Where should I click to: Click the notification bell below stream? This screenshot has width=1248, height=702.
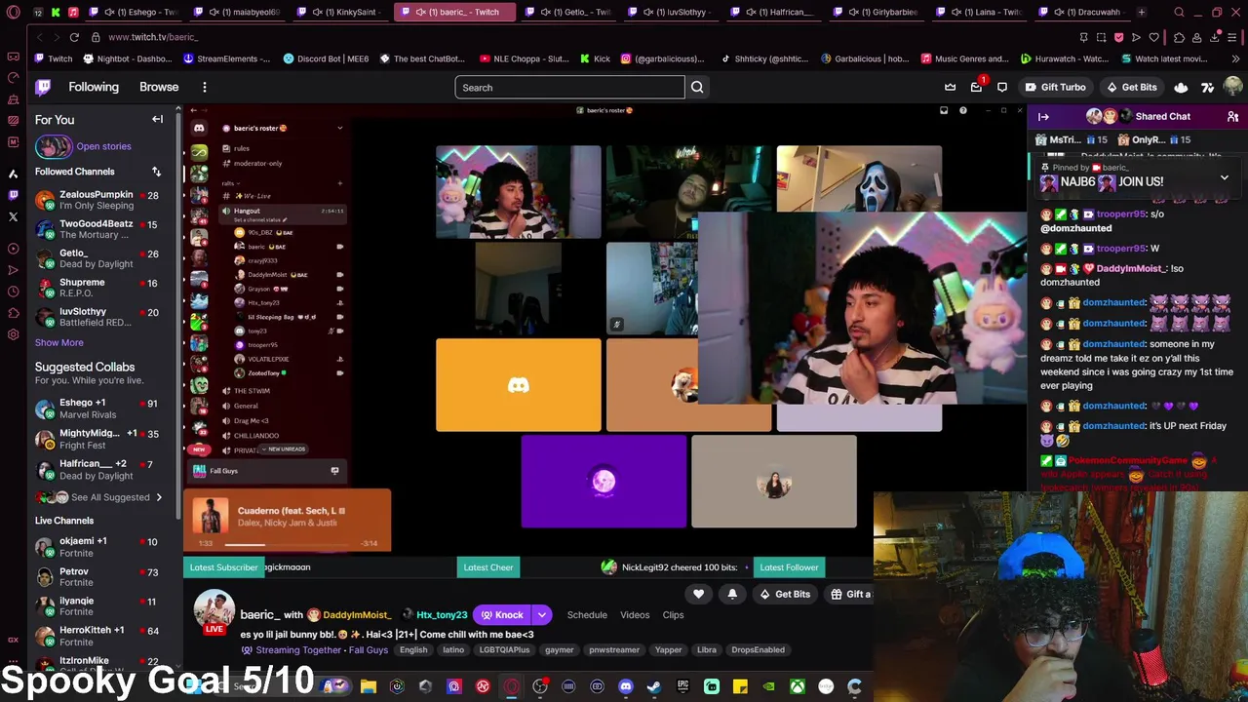732,594
